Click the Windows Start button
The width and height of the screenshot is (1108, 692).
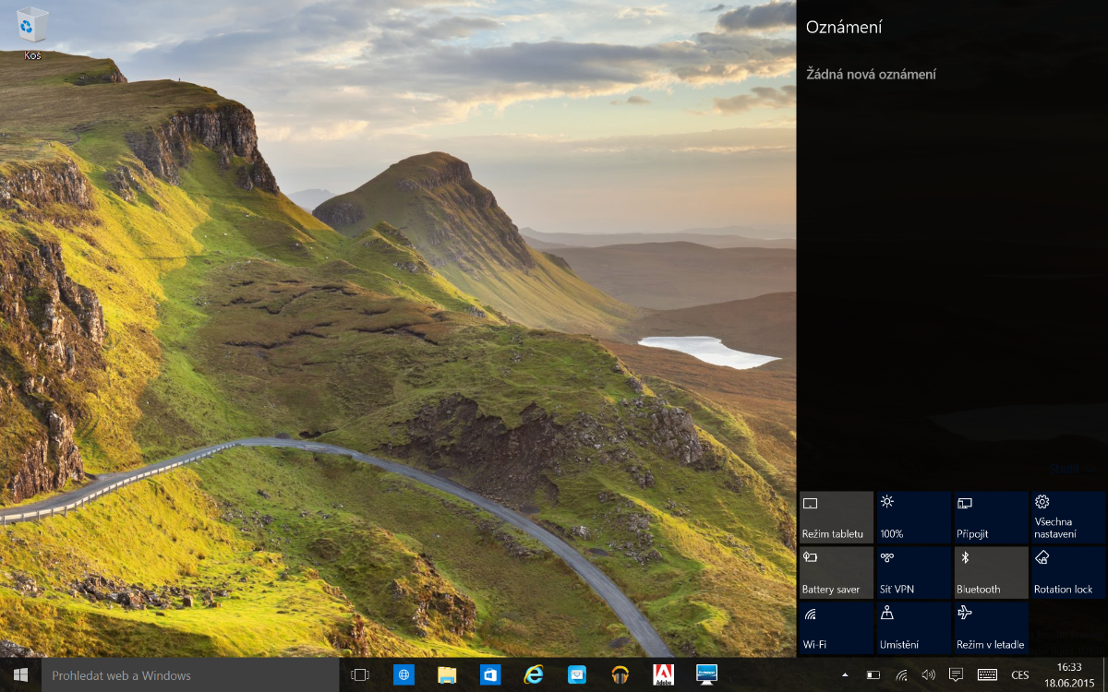point(20,675)
